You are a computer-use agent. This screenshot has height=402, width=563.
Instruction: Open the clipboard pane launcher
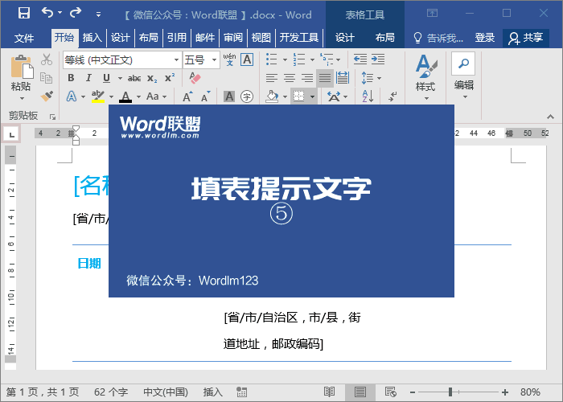point(53,117)
